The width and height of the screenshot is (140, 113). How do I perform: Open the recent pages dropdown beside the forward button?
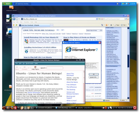click(19, 19)
